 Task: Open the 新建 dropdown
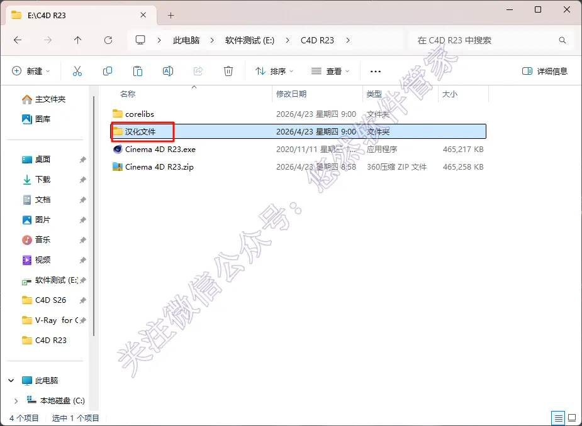pos(31,71)
